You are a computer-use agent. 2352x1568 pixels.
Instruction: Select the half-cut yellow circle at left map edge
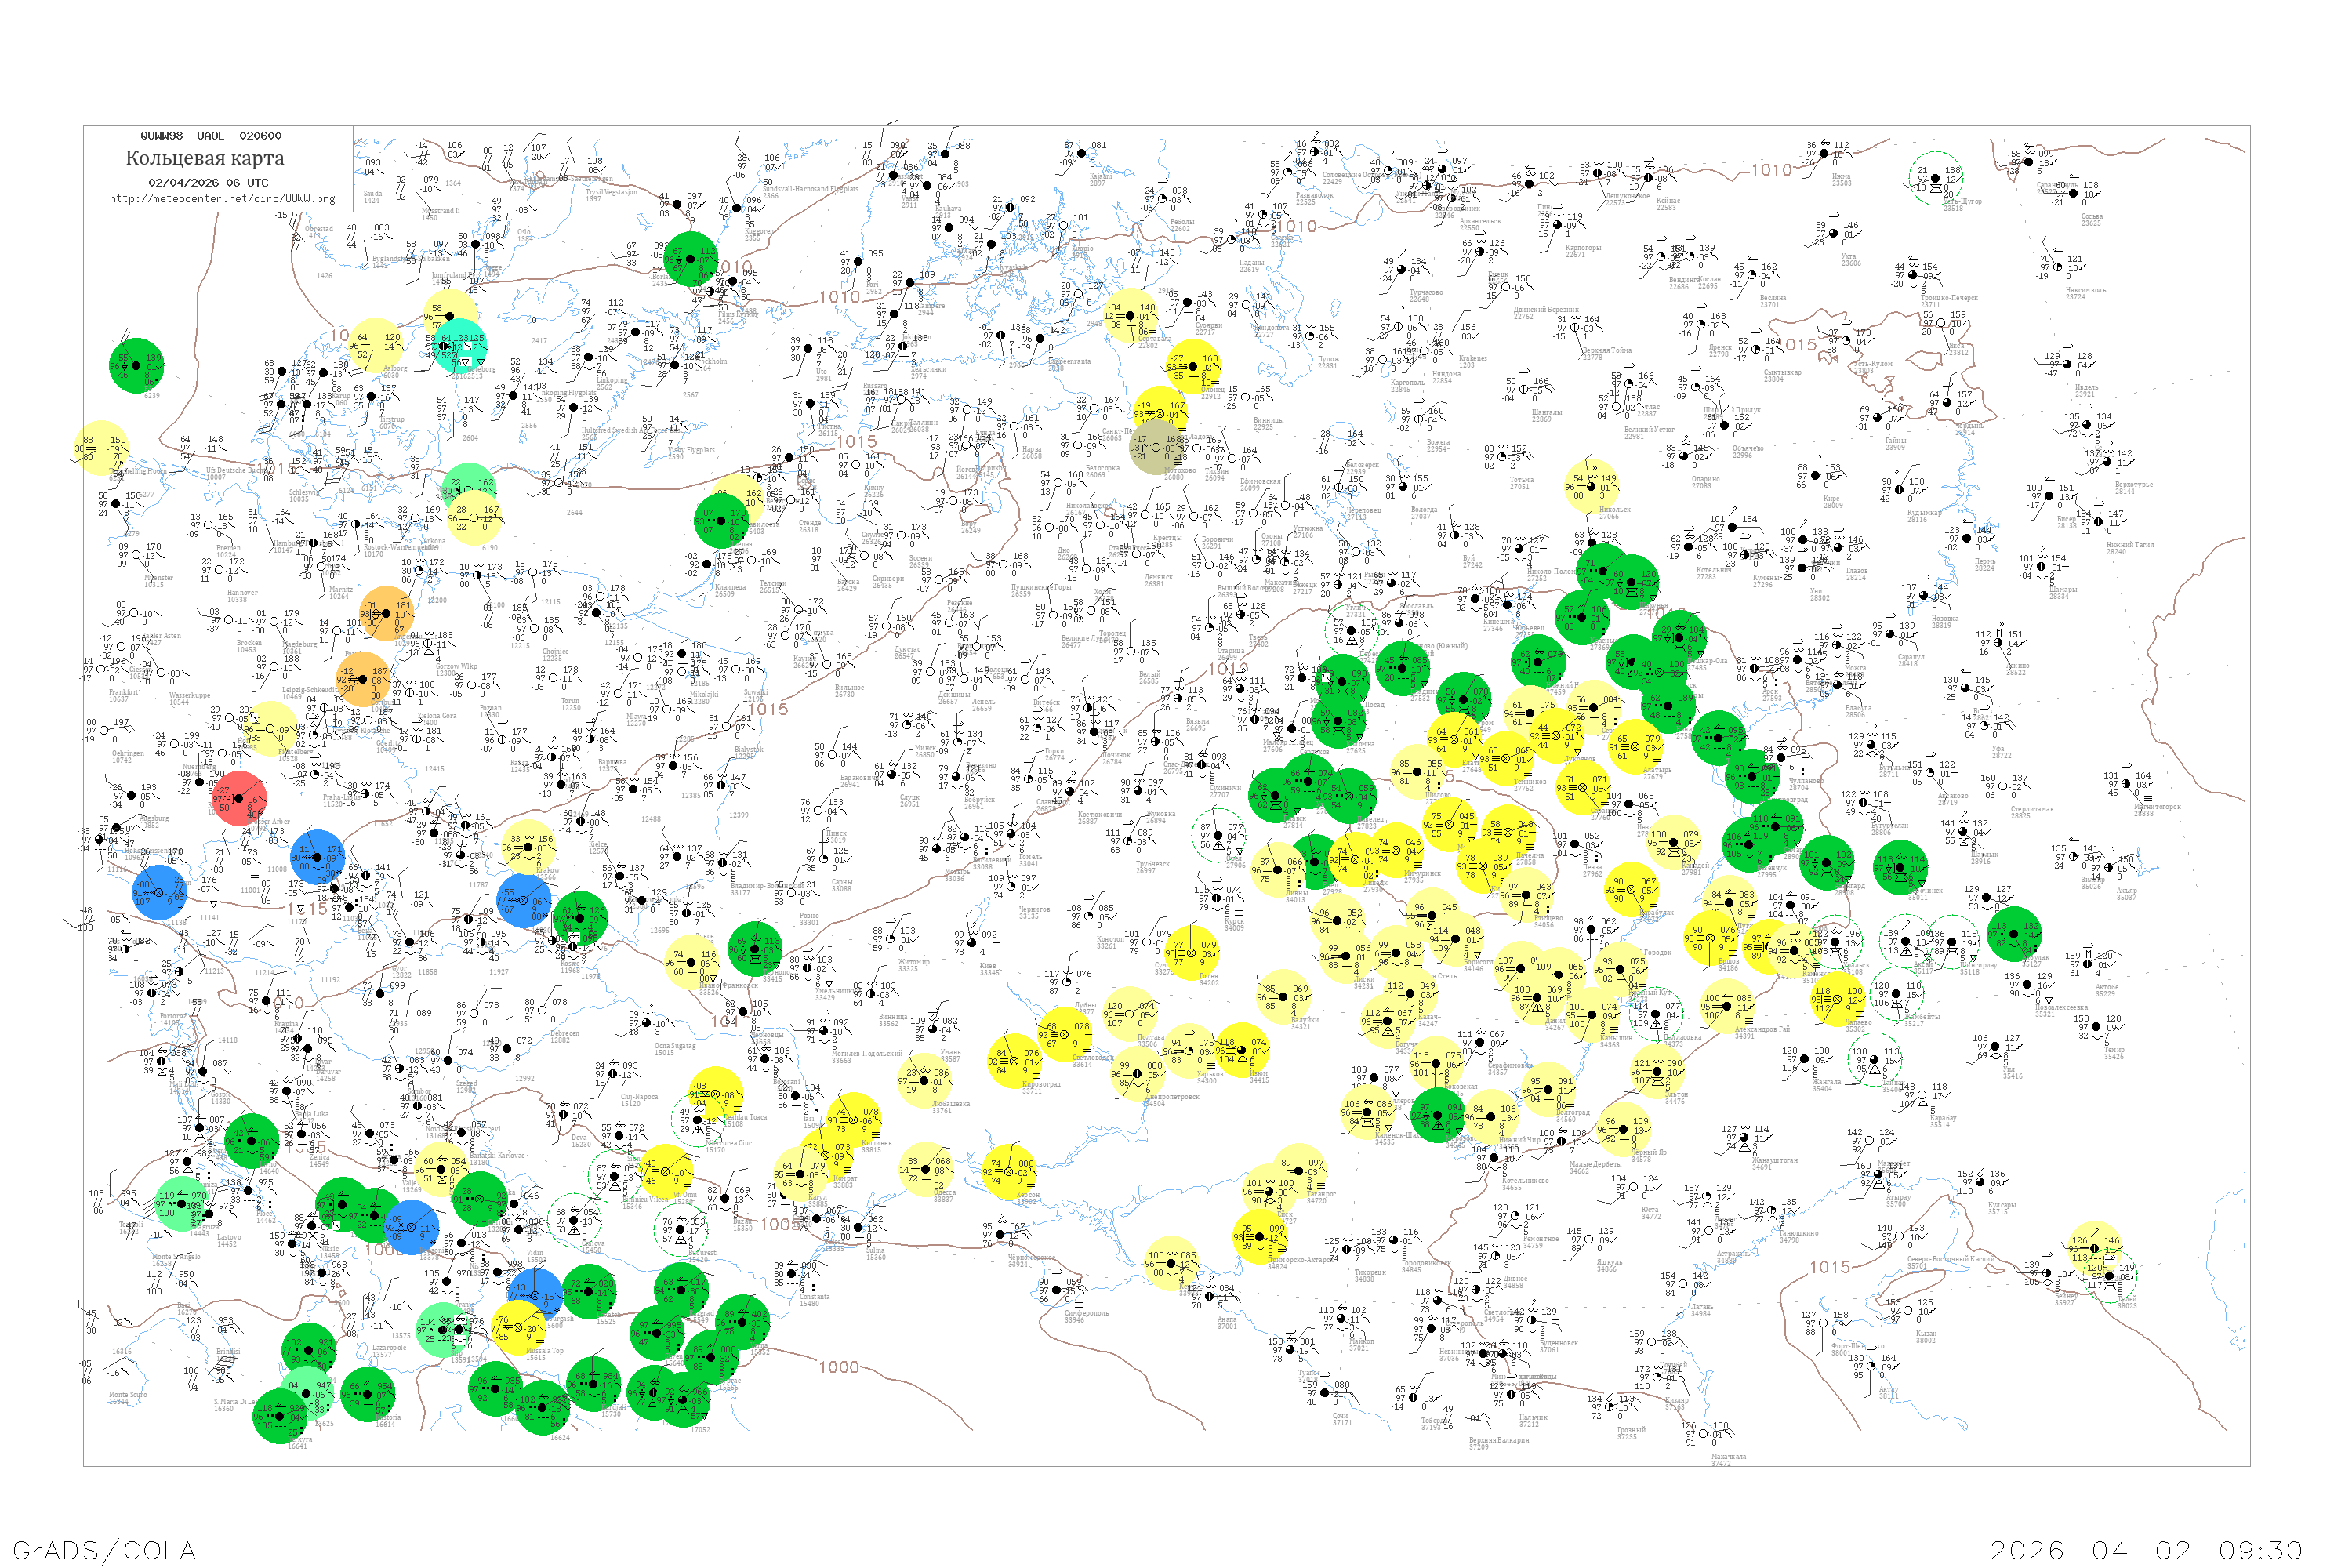click(100, 448)
